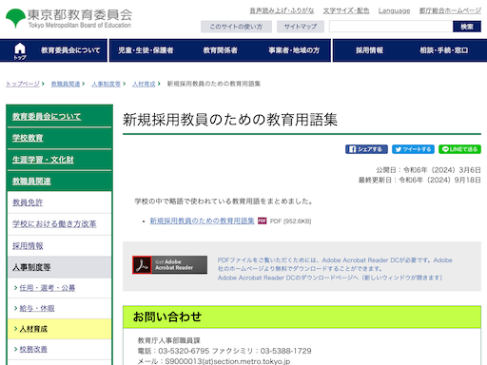This screenshot has width=487, height=365.
Task: Open sidebar 任用・選考・公募 link
Action: click(x=48, y=288)
